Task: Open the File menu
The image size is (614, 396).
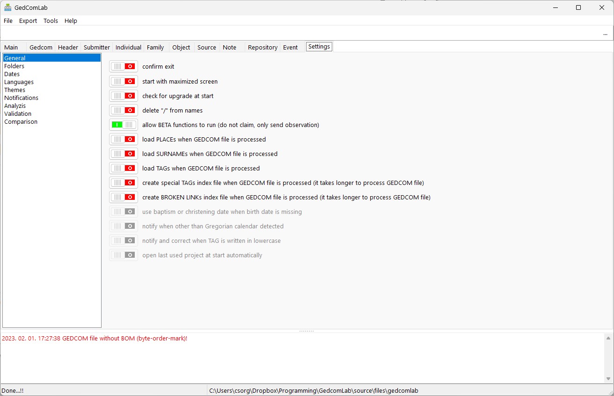Action: 8,21
